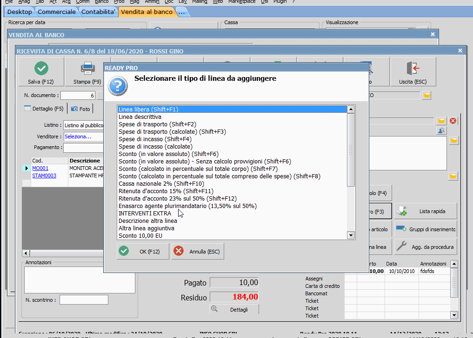
Task: Click the Agg. da procedura wrench button
Action: 425,247
